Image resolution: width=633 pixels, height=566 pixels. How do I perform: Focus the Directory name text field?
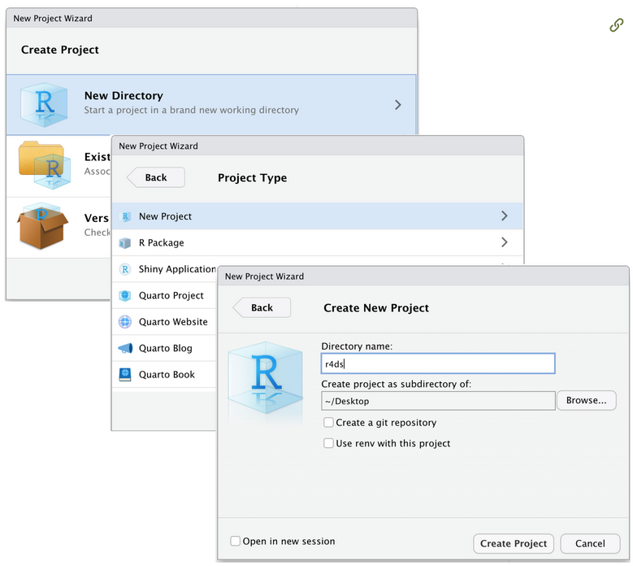click(x=437, y=364)
